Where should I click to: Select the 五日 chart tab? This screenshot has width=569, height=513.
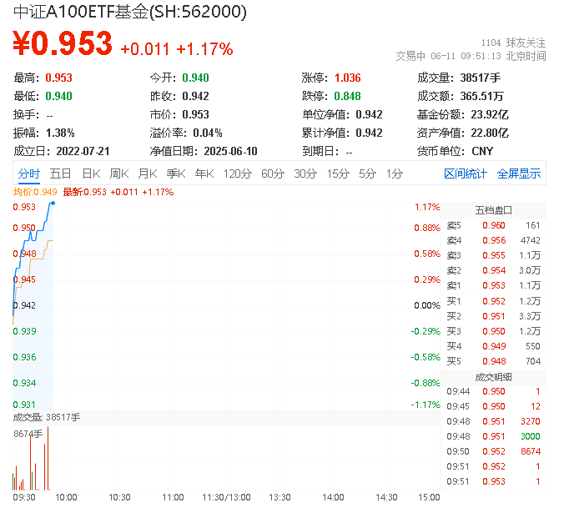[60, 174]
